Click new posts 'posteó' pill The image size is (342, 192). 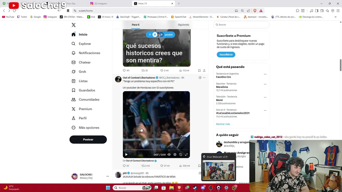tap(160, 34)
